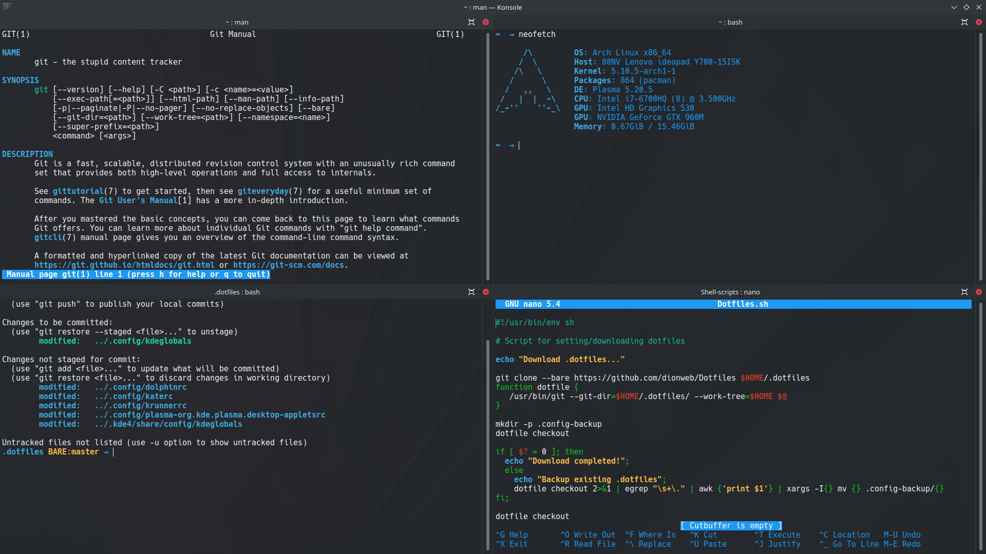The width and height of the screenshot is (986, 554).
Task: Toggle window maximize diamond button
Action: 966,7
